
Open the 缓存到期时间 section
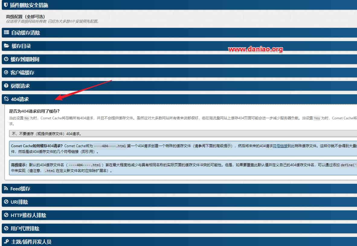click(x=179, y=59)
